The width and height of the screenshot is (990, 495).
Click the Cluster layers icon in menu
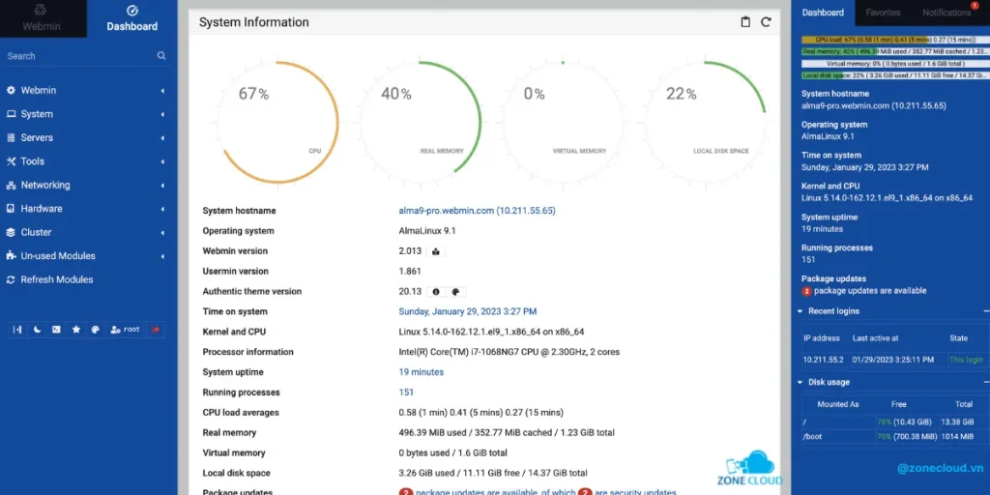click(11, 232)
